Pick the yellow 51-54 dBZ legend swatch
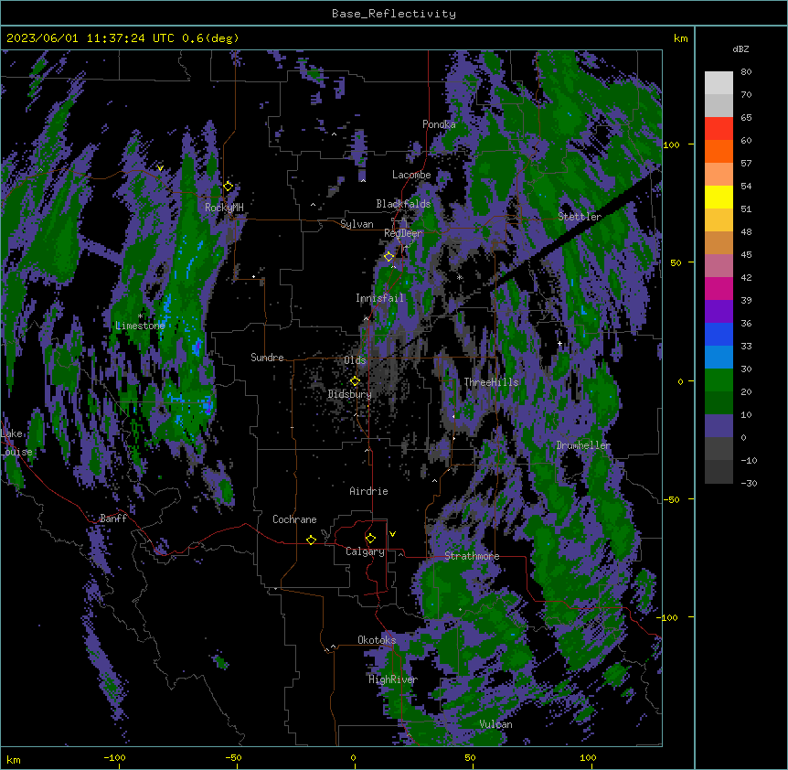The width and height of the screenshot is (788, 770). click(719, 197)
